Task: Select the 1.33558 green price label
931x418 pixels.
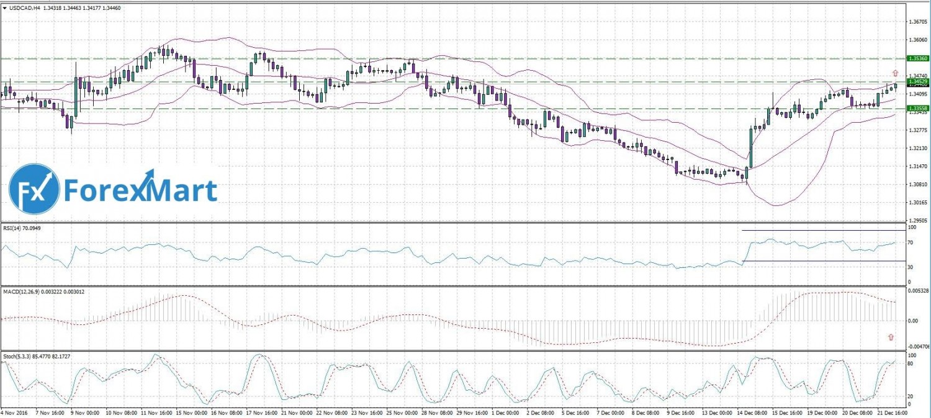Action: pyautogui.click(x=917, y=109)
